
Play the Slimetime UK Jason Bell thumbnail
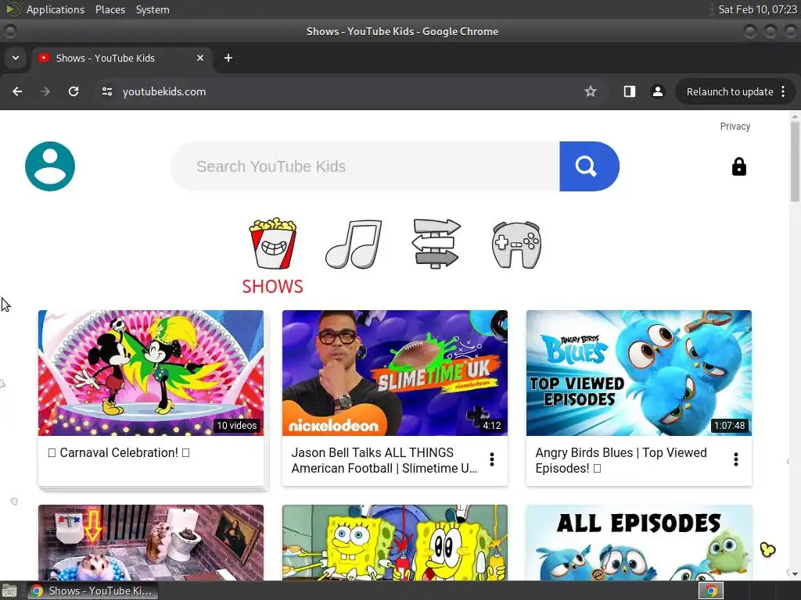click(x=395, y=373)
